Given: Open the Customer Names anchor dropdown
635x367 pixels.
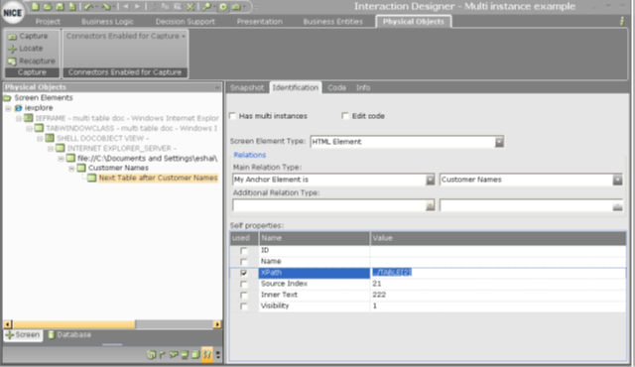Looking at the screenshot, I should pyautogui.click(x=617, y=180).
